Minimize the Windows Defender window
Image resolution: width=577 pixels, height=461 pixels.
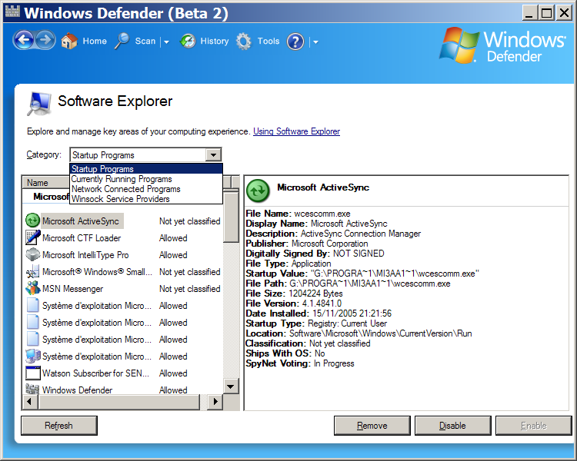pos(530,13)
